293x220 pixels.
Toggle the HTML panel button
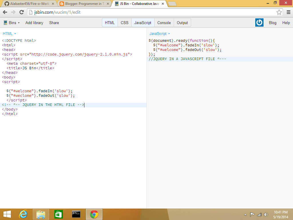click(x=110, y=23)
